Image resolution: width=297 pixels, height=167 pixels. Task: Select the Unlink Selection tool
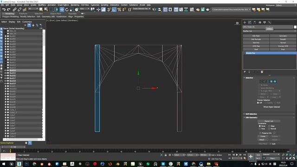[x=19, y=9]
